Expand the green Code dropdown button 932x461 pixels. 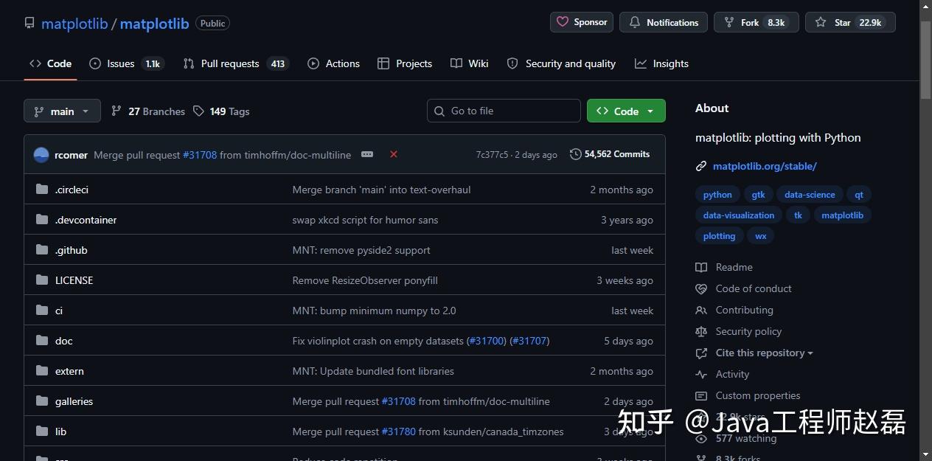point(626,111)
